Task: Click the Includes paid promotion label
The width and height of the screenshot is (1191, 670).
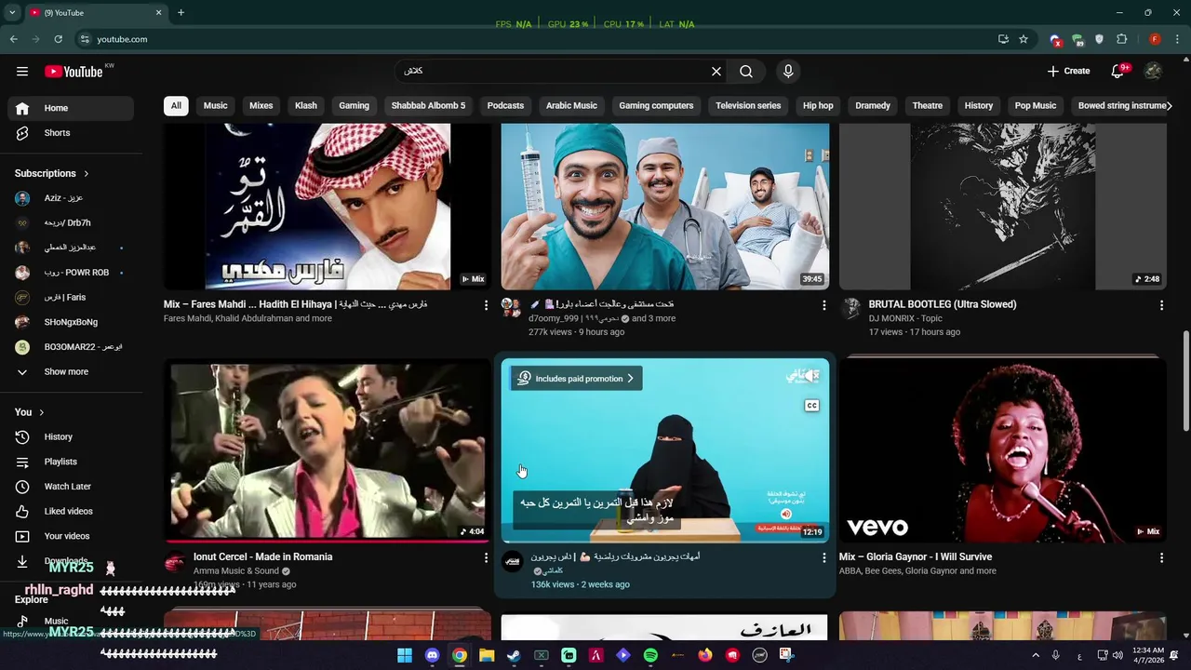Action: pos(576,379)
